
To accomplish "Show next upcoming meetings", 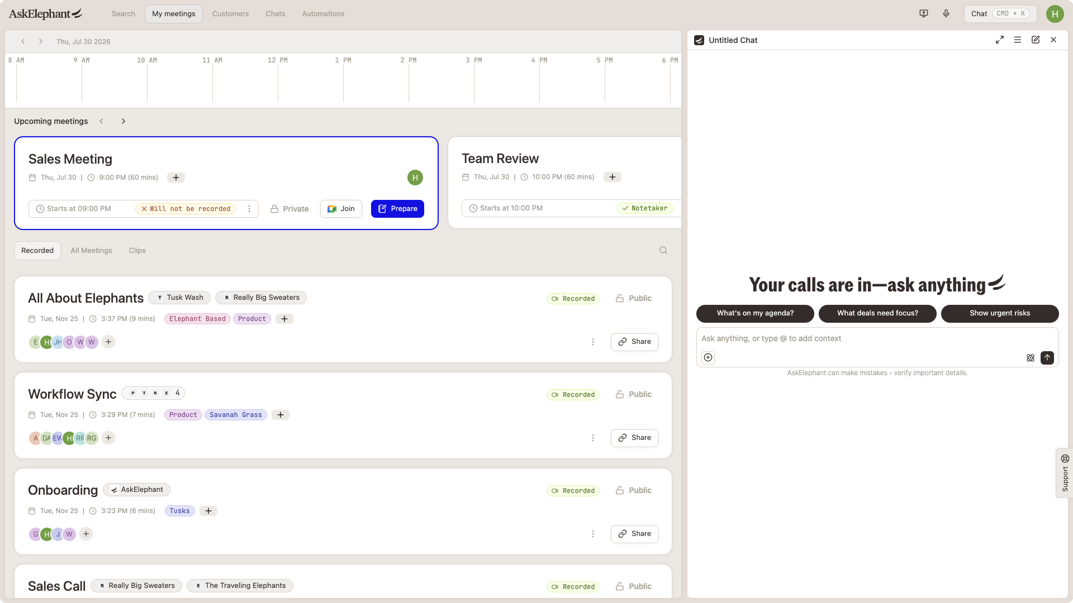I will [124, 121].
